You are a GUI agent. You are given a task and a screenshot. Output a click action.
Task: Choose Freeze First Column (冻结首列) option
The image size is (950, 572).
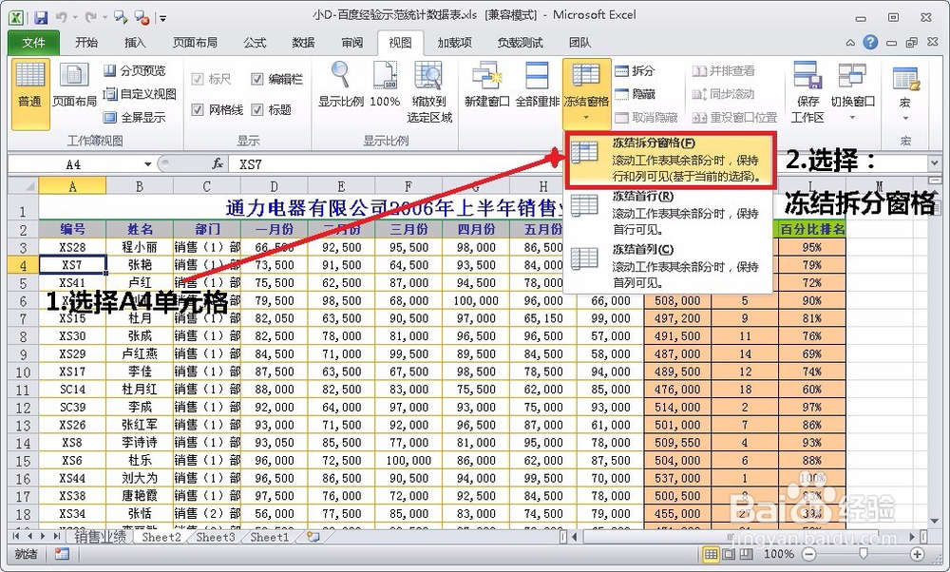pyautogui.click(x=668, y=266)
